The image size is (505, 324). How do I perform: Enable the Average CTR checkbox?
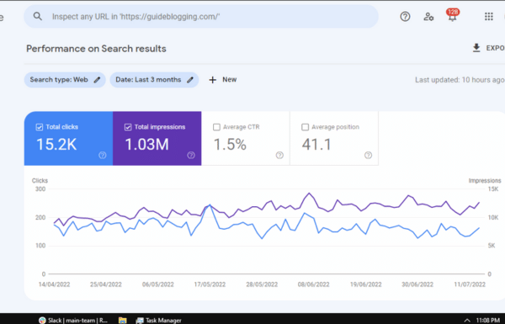(216, 127)
